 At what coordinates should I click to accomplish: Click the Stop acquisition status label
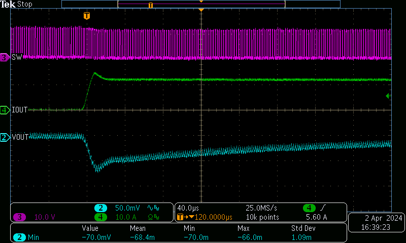tap(25, 5)
